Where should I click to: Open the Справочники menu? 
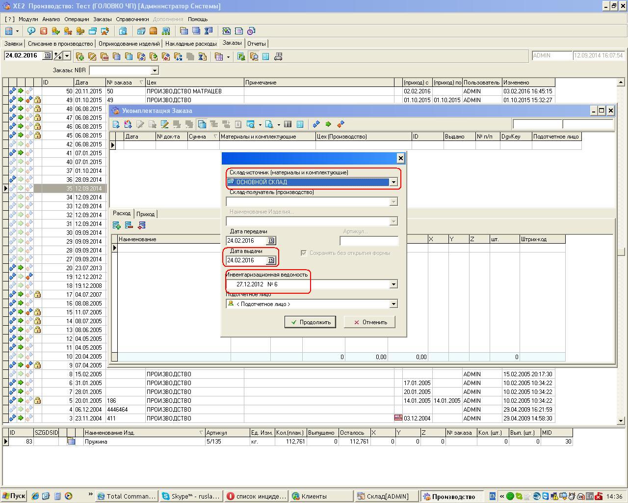(x=132, y=19)
